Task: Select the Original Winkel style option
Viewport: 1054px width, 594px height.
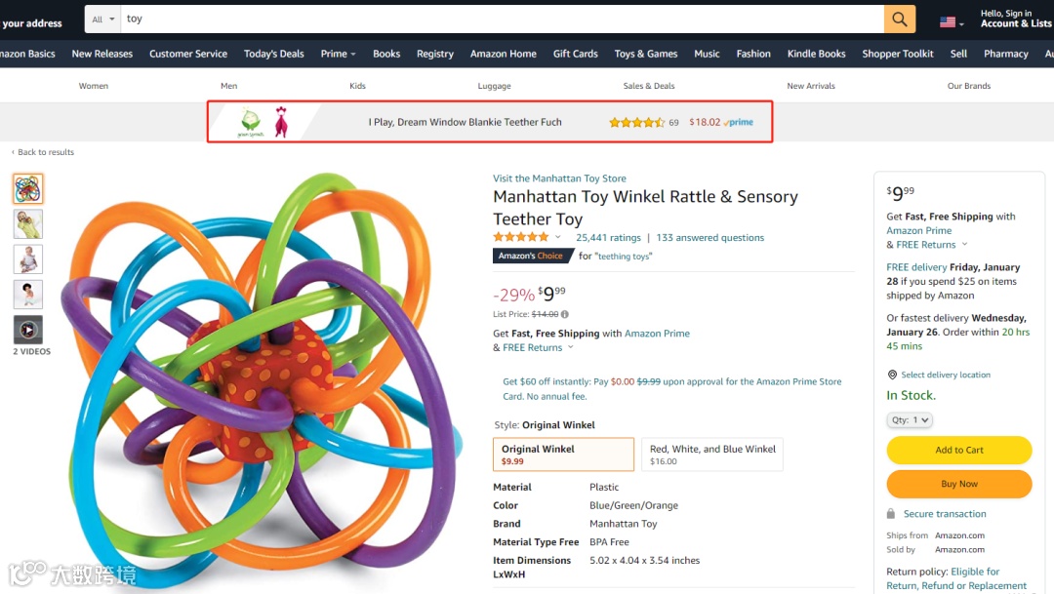Action: coord(563,455)
